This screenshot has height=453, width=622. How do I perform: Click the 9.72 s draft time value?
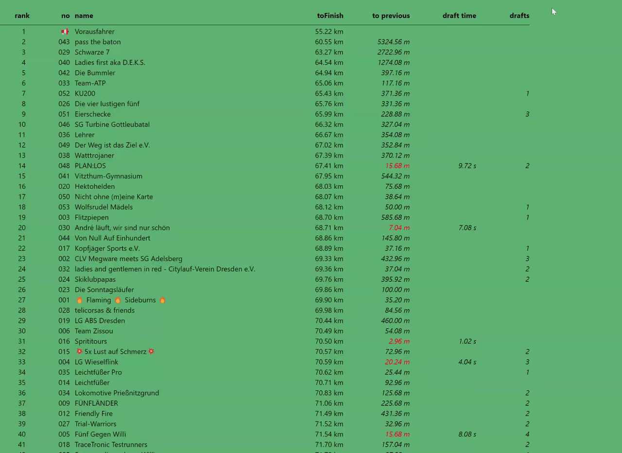point(467,166)
